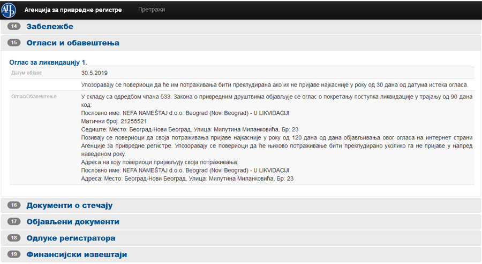Click the Упозоравају се повериоци warning line

(275, 85)
